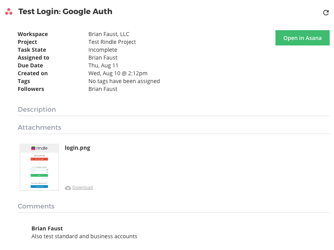This screenshot has height=250, width=334.
Task: Click the Workspace field label
Action: 33,34
